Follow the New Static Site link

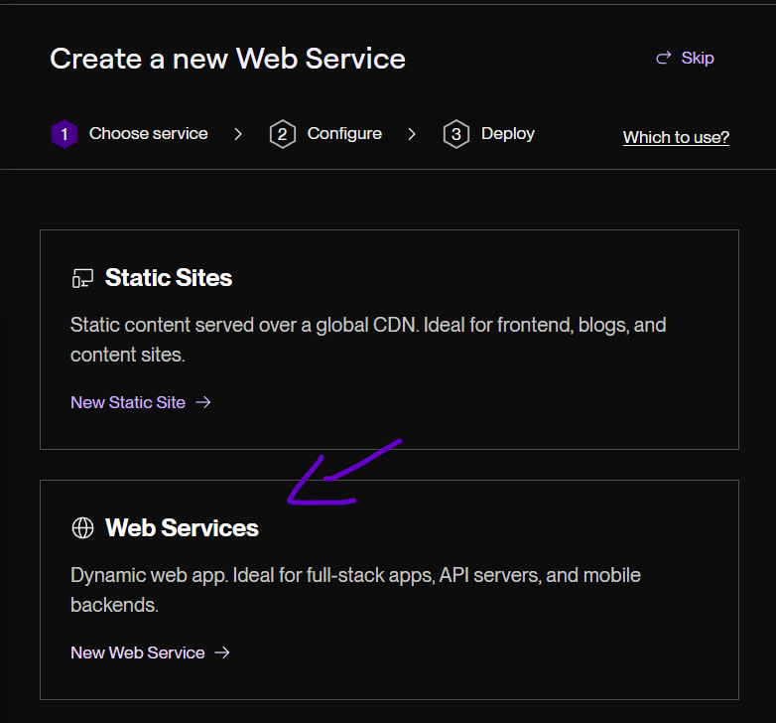(x=128, y=402)
